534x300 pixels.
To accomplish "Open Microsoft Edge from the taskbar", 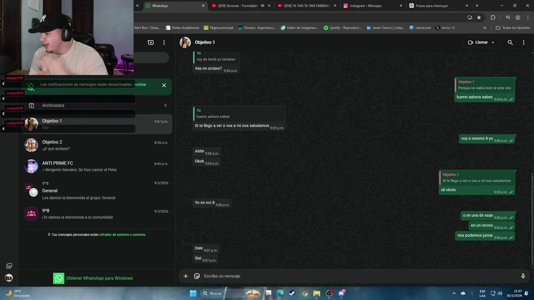I will [x=280, y=293].
